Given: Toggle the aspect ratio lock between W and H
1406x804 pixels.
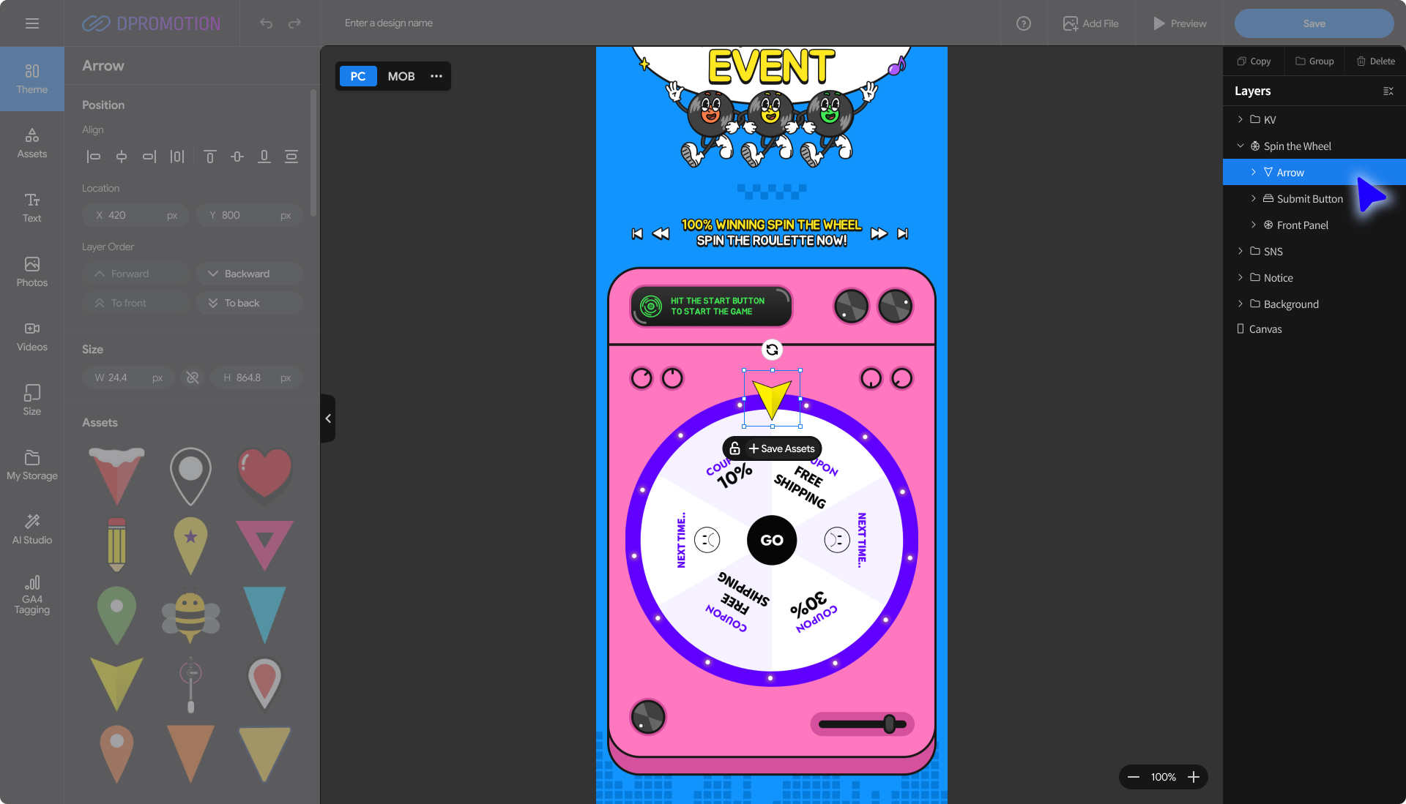Looking at the screenshot, I should point(193,377).
